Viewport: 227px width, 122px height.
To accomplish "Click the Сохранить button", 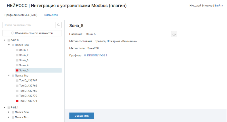I will (82, 116).
